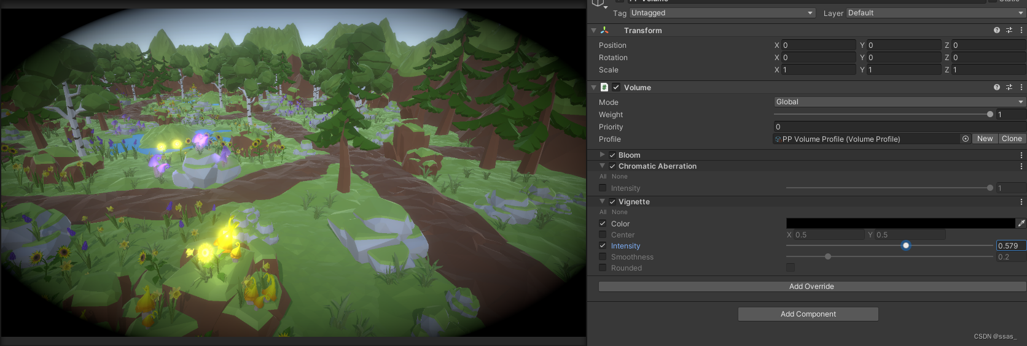Click the Priority input field
Image resolution: width=1027 pixels, height=346 pixels.
[x=900, y=126]
